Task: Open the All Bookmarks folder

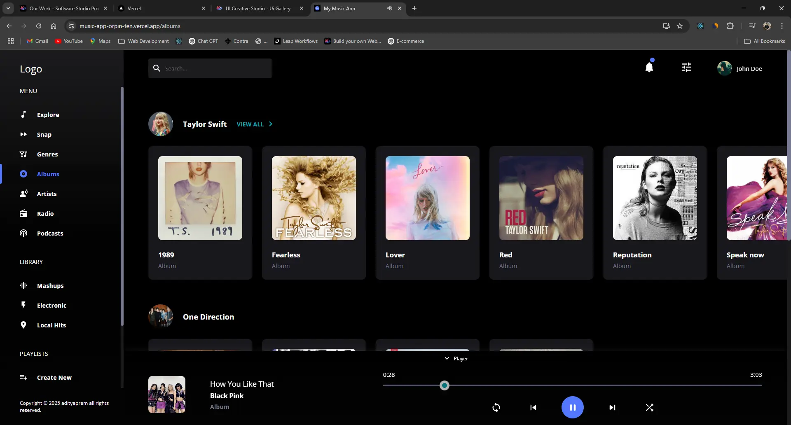Action: (x=765, y=41)
